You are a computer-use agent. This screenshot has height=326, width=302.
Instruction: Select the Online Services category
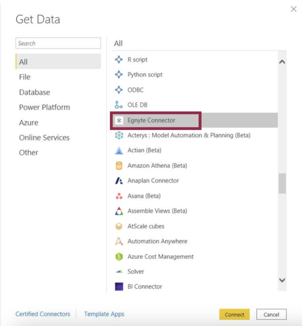point(44,138)
